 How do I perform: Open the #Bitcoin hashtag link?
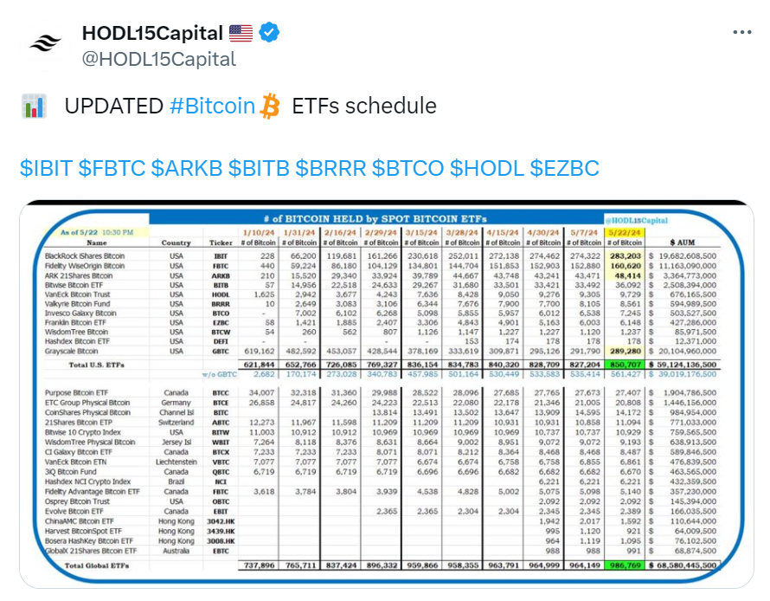pyautogui.click(x=212, y=107)
